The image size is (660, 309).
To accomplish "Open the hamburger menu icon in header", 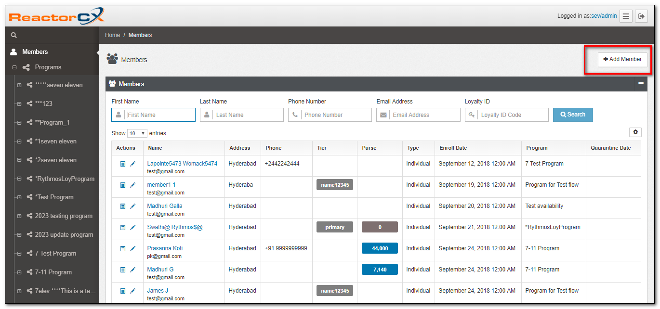I will coord(626,16).
